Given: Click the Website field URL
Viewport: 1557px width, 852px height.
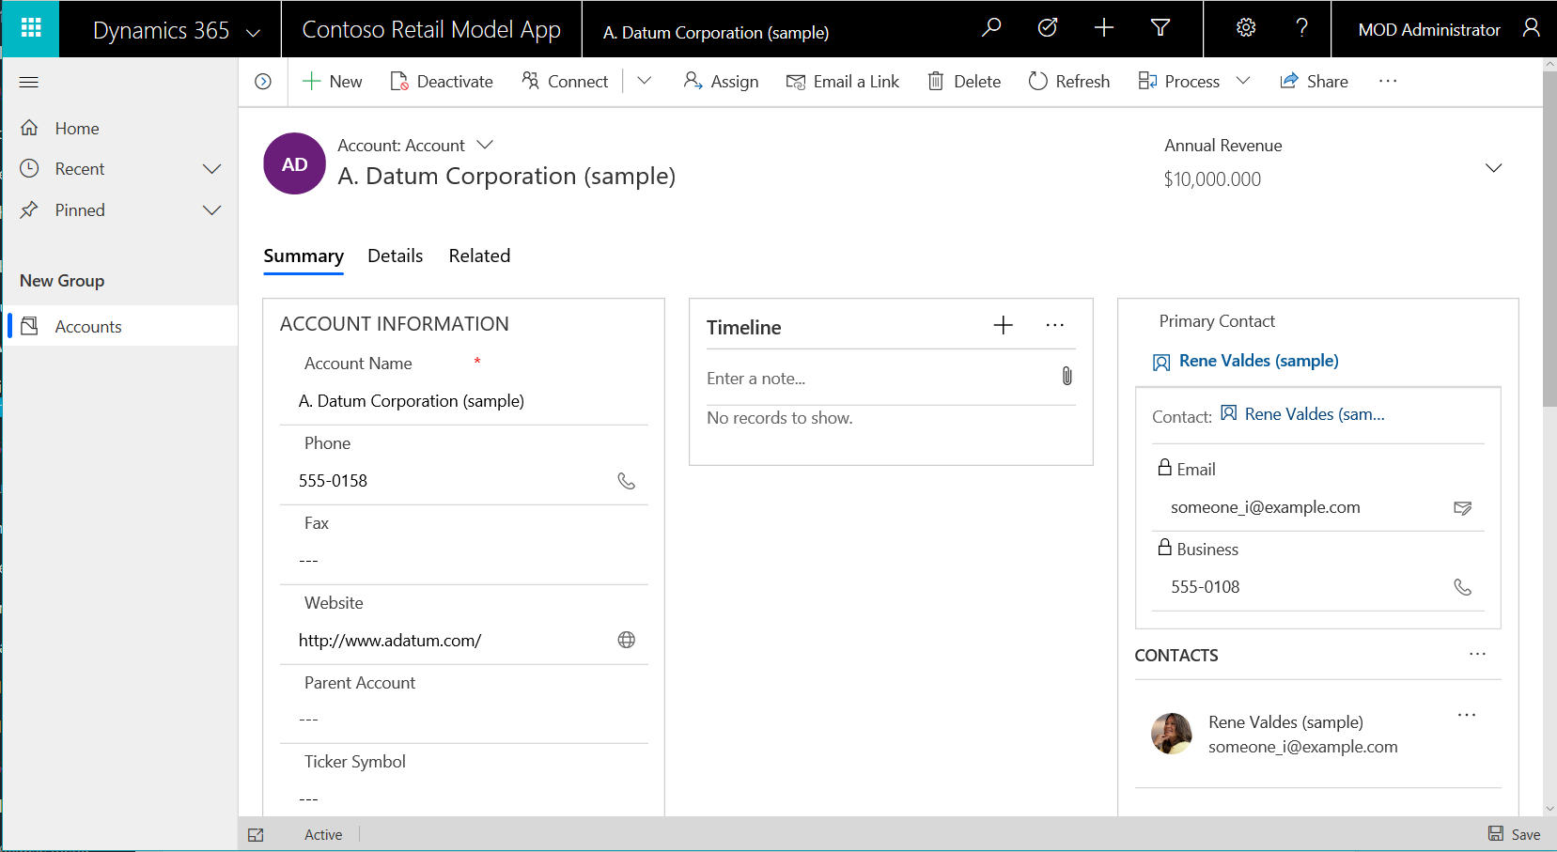Looking at the screenshot, I should pos(390,641).
